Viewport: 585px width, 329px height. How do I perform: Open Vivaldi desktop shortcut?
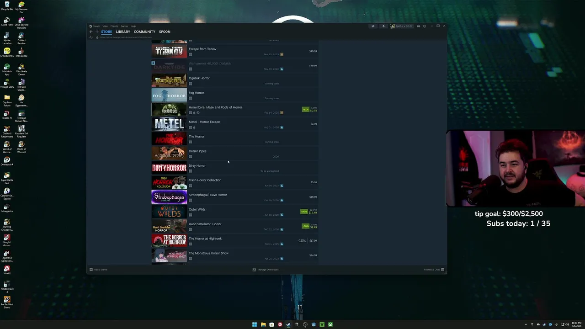[x=7, y=271]
